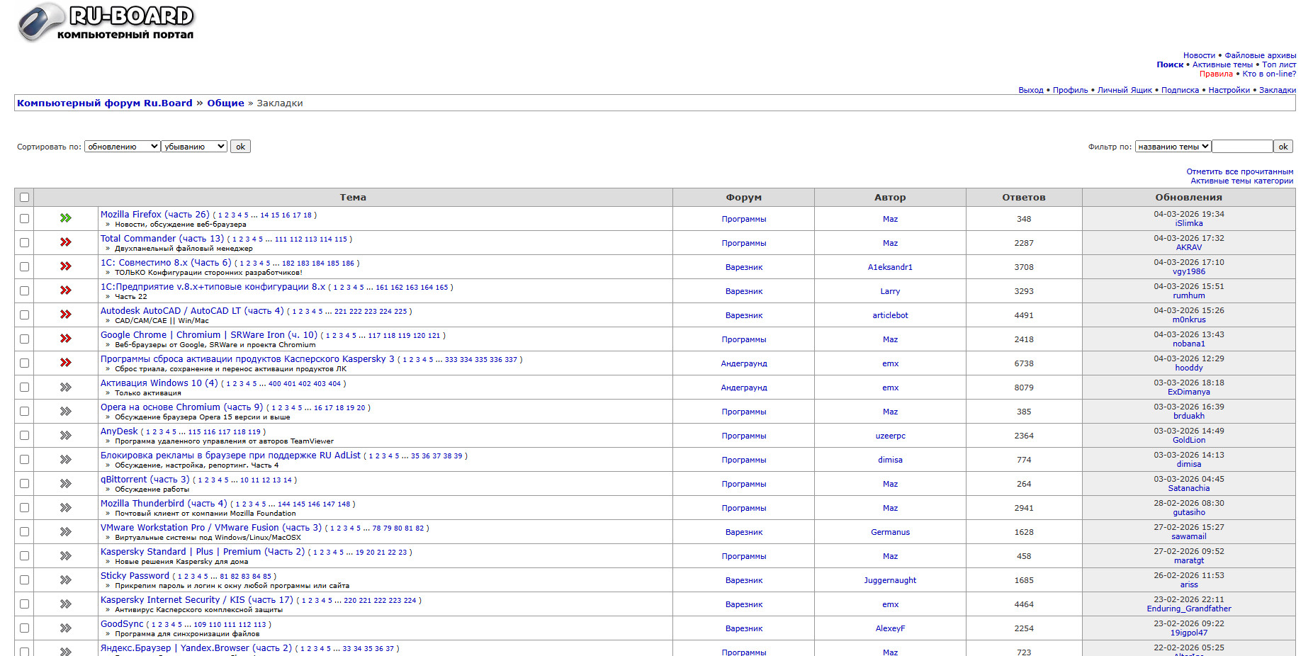Click the ok button next to sort dropdowns
The height and width of the screenshot is (656, 1313).
pos(240,147)
